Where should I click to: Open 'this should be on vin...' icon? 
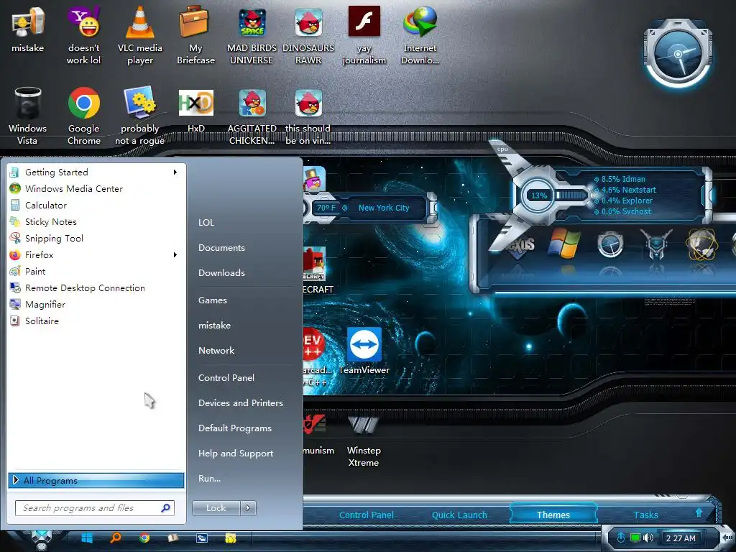[308, 103]
